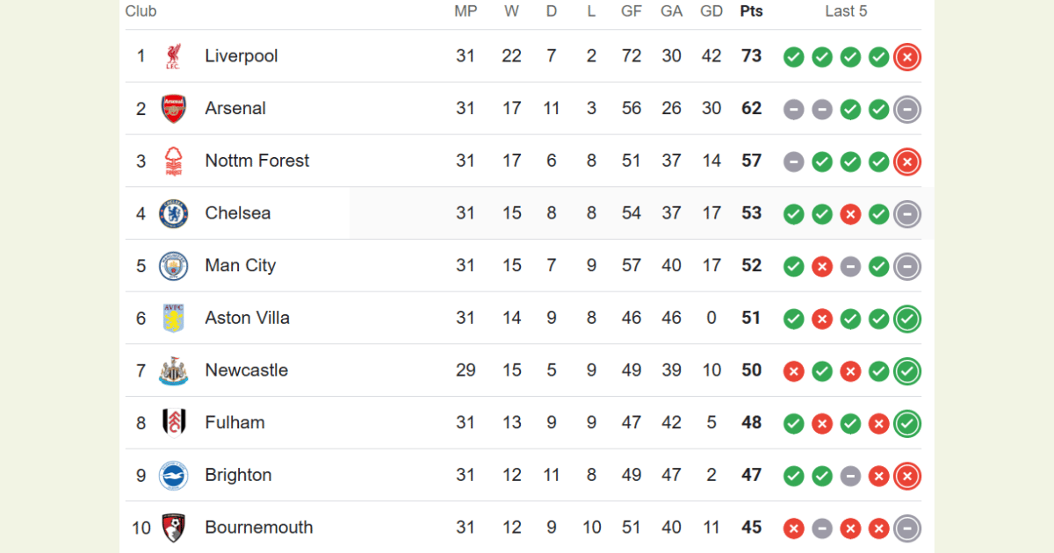
Task: Click Aston Villa's most recent win icon
Action: coord(907,319)
